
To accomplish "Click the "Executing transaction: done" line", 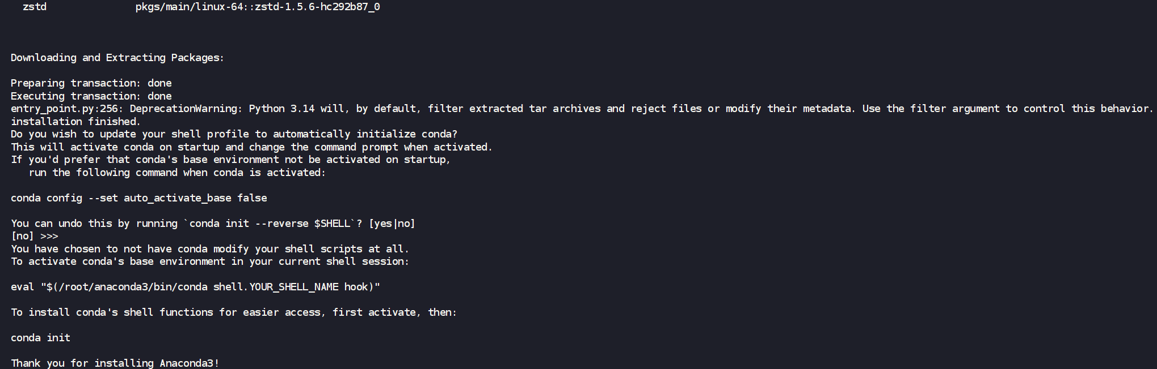I will pyautogui.click(x=91, y=96).
